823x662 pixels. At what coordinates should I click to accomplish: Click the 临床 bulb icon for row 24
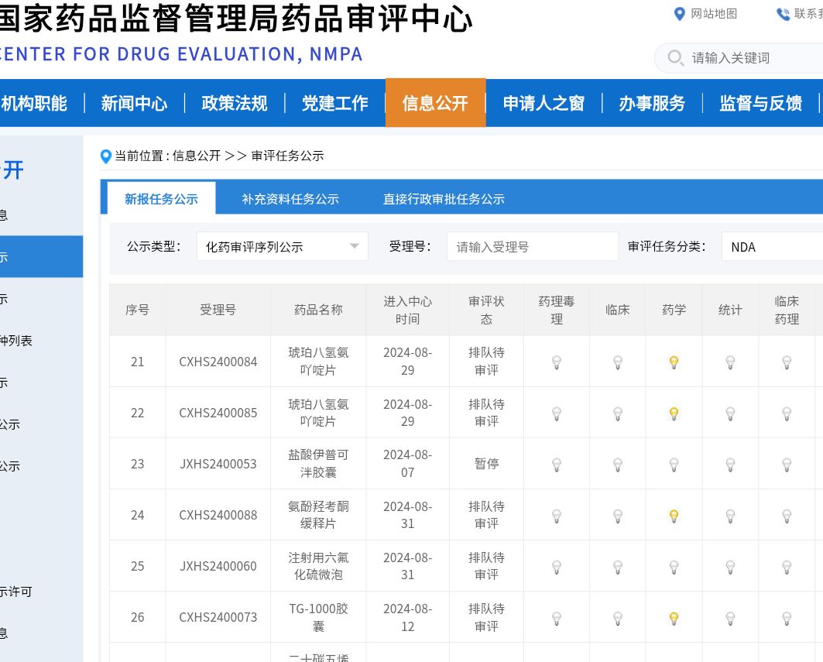coord(617,516)
